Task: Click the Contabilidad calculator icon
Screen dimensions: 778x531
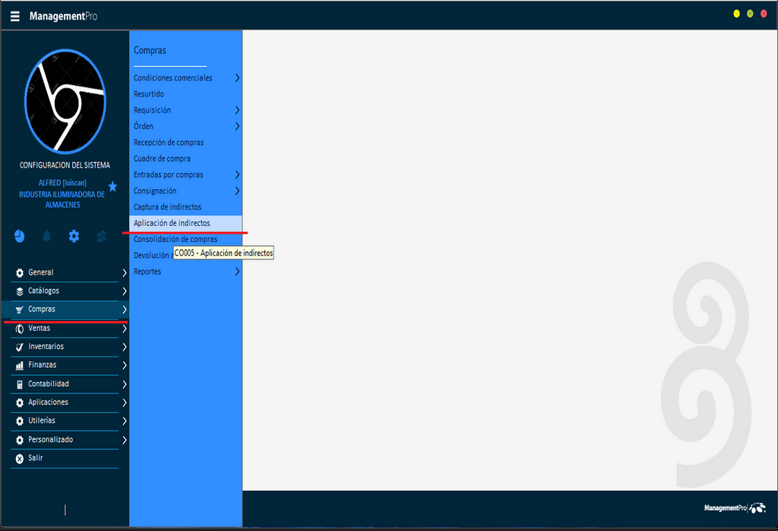Action: point(20,384)
